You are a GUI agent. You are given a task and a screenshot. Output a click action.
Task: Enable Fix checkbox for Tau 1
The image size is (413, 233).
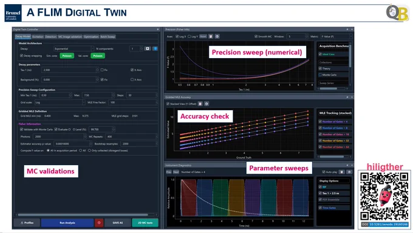[102, 70]
